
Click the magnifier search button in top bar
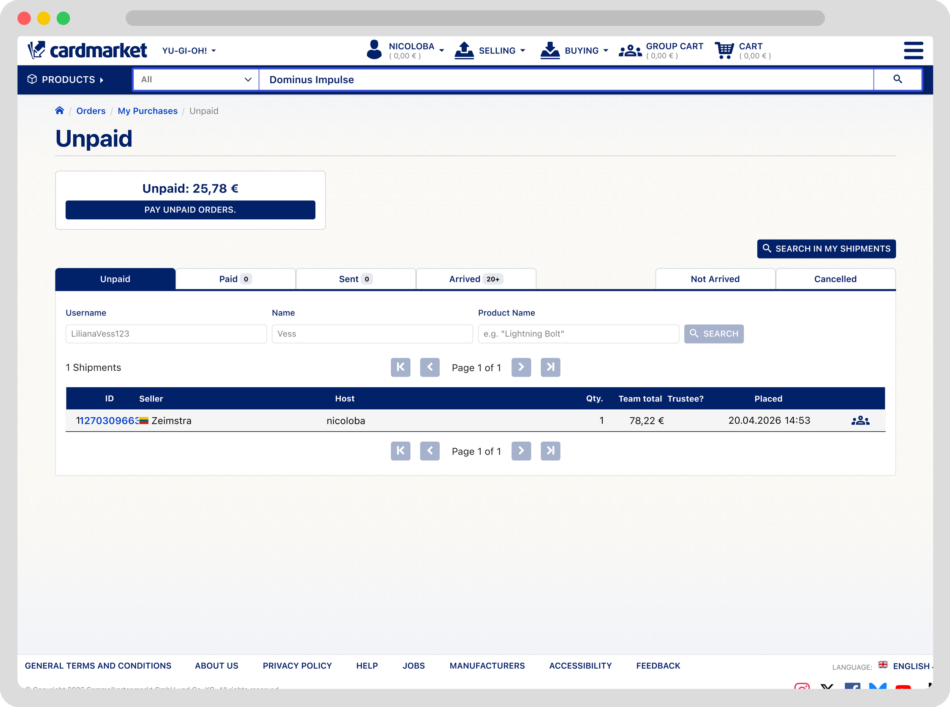click(x=897, y=79)
